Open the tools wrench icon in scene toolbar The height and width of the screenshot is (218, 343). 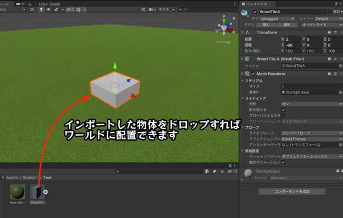point(143,10)
